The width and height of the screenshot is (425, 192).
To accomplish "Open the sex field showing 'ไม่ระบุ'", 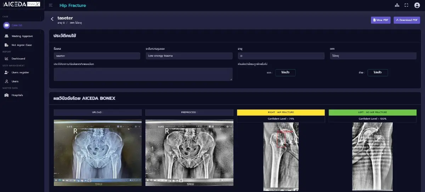I will tap(373, 56).
